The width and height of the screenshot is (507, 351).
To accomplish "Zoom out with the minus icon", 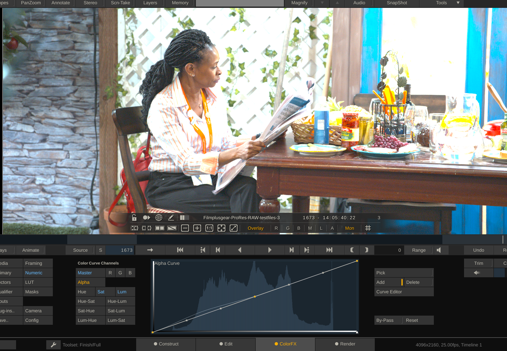I will tap(185, 228).
